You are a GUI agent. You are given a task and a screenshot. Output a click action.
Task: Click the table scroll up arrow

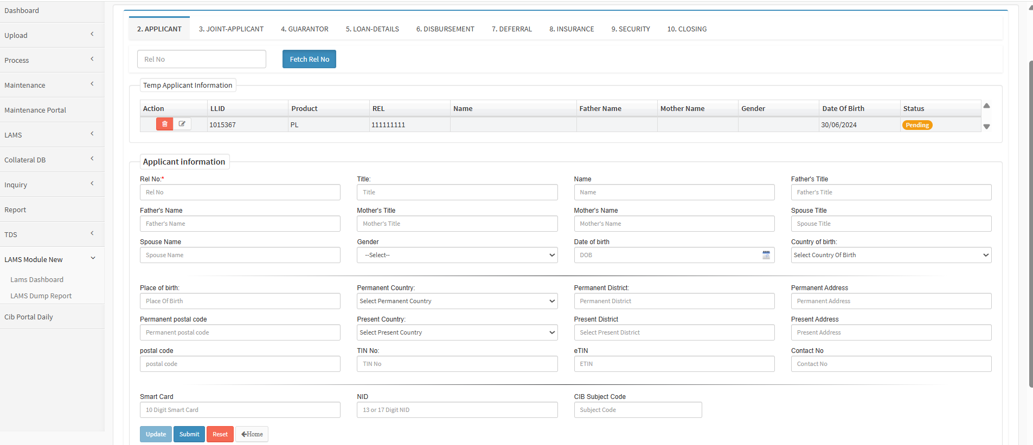[x=986, y=106]
